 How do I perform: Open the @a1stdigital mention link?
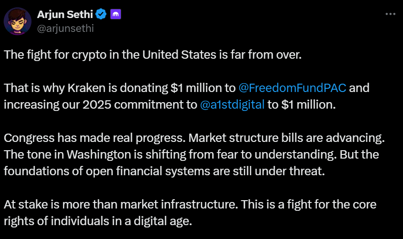[x=232, y=104]
